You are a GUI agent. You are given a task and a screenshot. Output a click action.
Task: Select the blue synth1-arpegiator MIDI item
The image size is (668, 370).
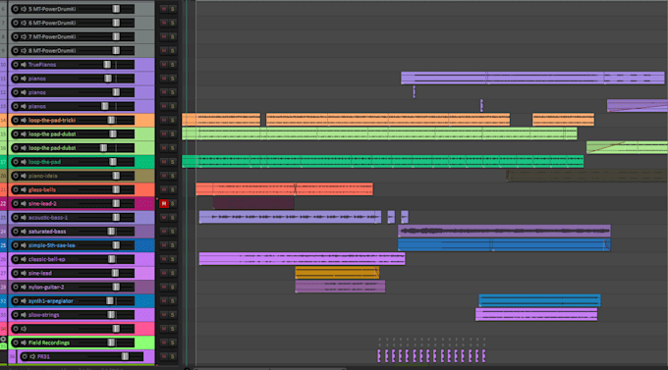click(x=539, y=300)
